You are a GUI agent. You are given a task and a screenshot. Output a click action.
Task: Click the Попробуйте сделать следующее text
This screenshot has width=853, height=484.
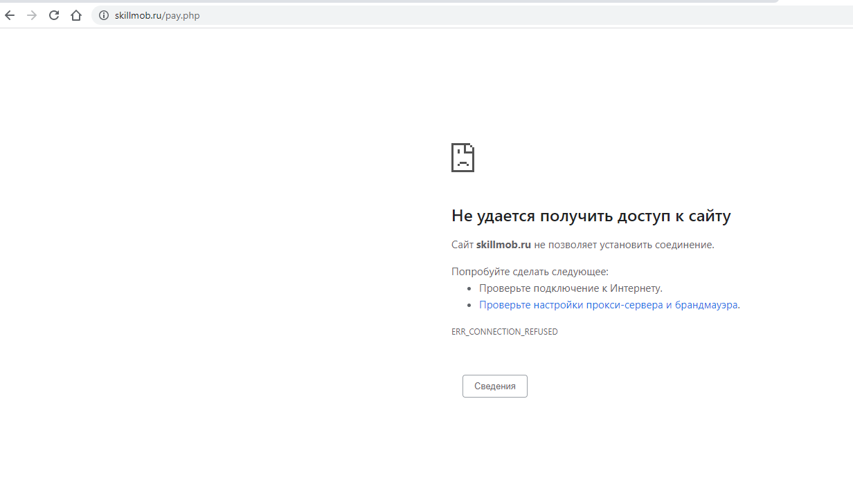click(530, 272)
